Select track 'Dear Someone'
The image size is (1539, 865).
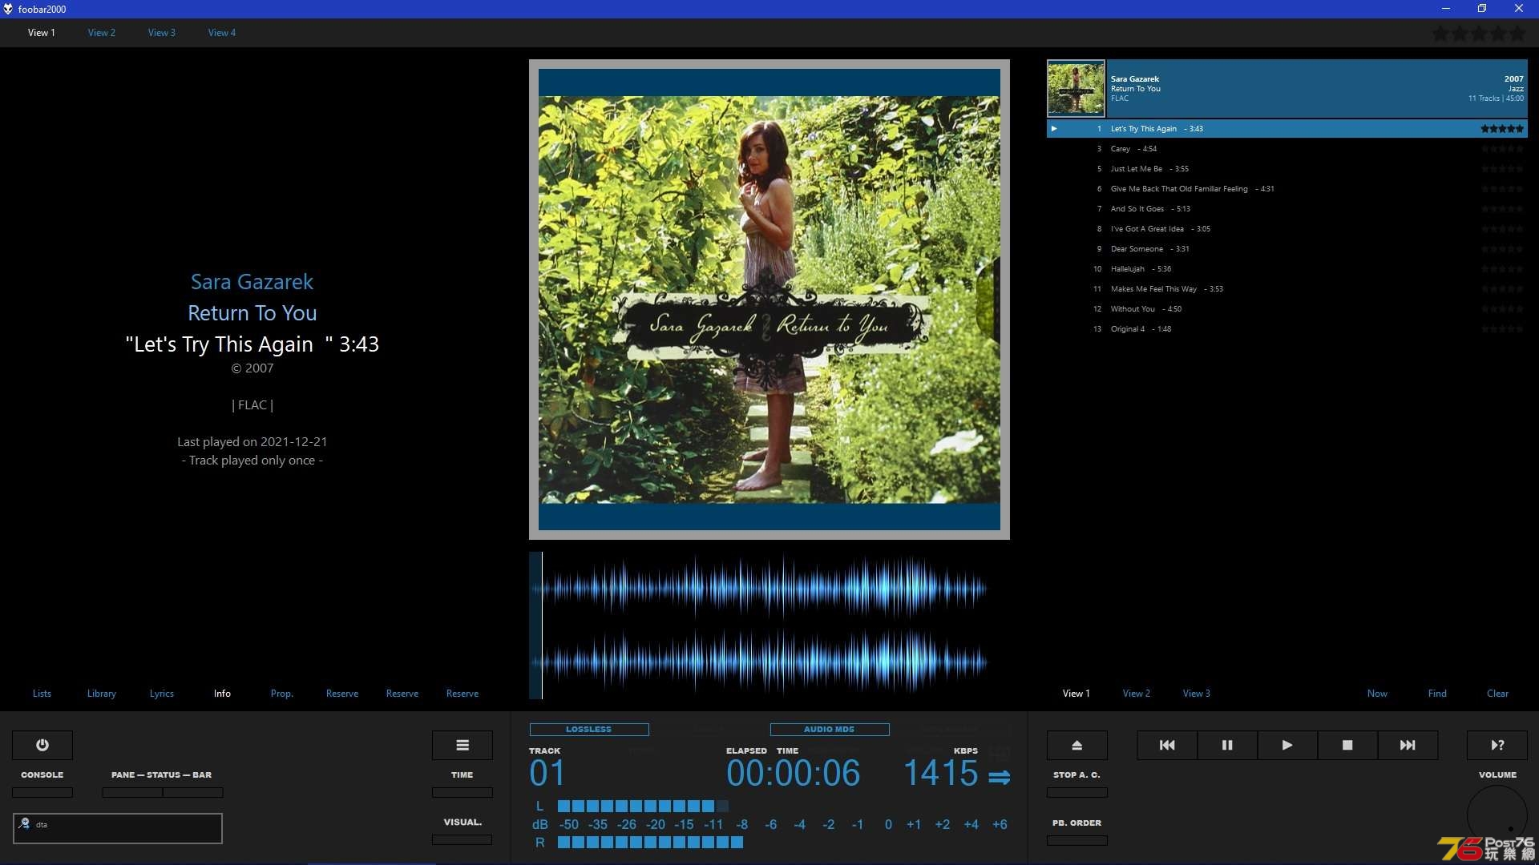tap(1287, 249)
